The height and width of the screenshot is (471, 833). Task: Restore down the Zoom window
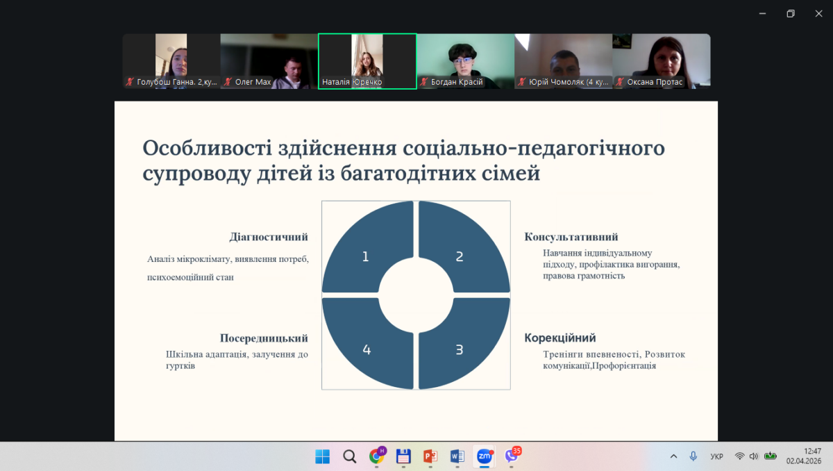point(790,14)
